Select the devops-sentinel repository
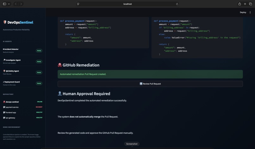The image size is (255, 149). coord(12,102)
